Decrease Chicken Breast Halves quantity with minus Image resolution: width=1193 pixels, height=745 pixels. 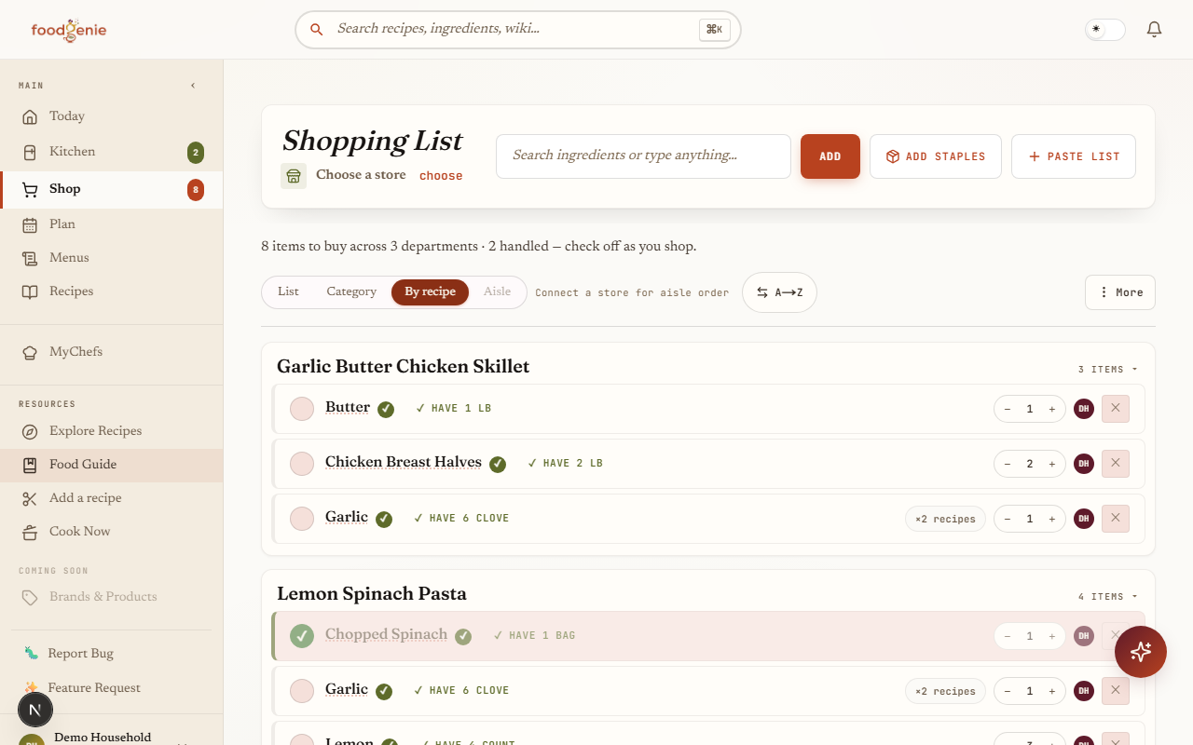[1008, 464]
